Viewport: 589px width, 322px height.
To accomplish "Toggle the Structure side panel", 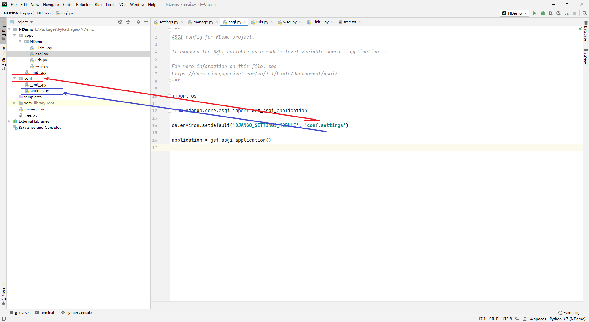I will (x=4, y=58).
